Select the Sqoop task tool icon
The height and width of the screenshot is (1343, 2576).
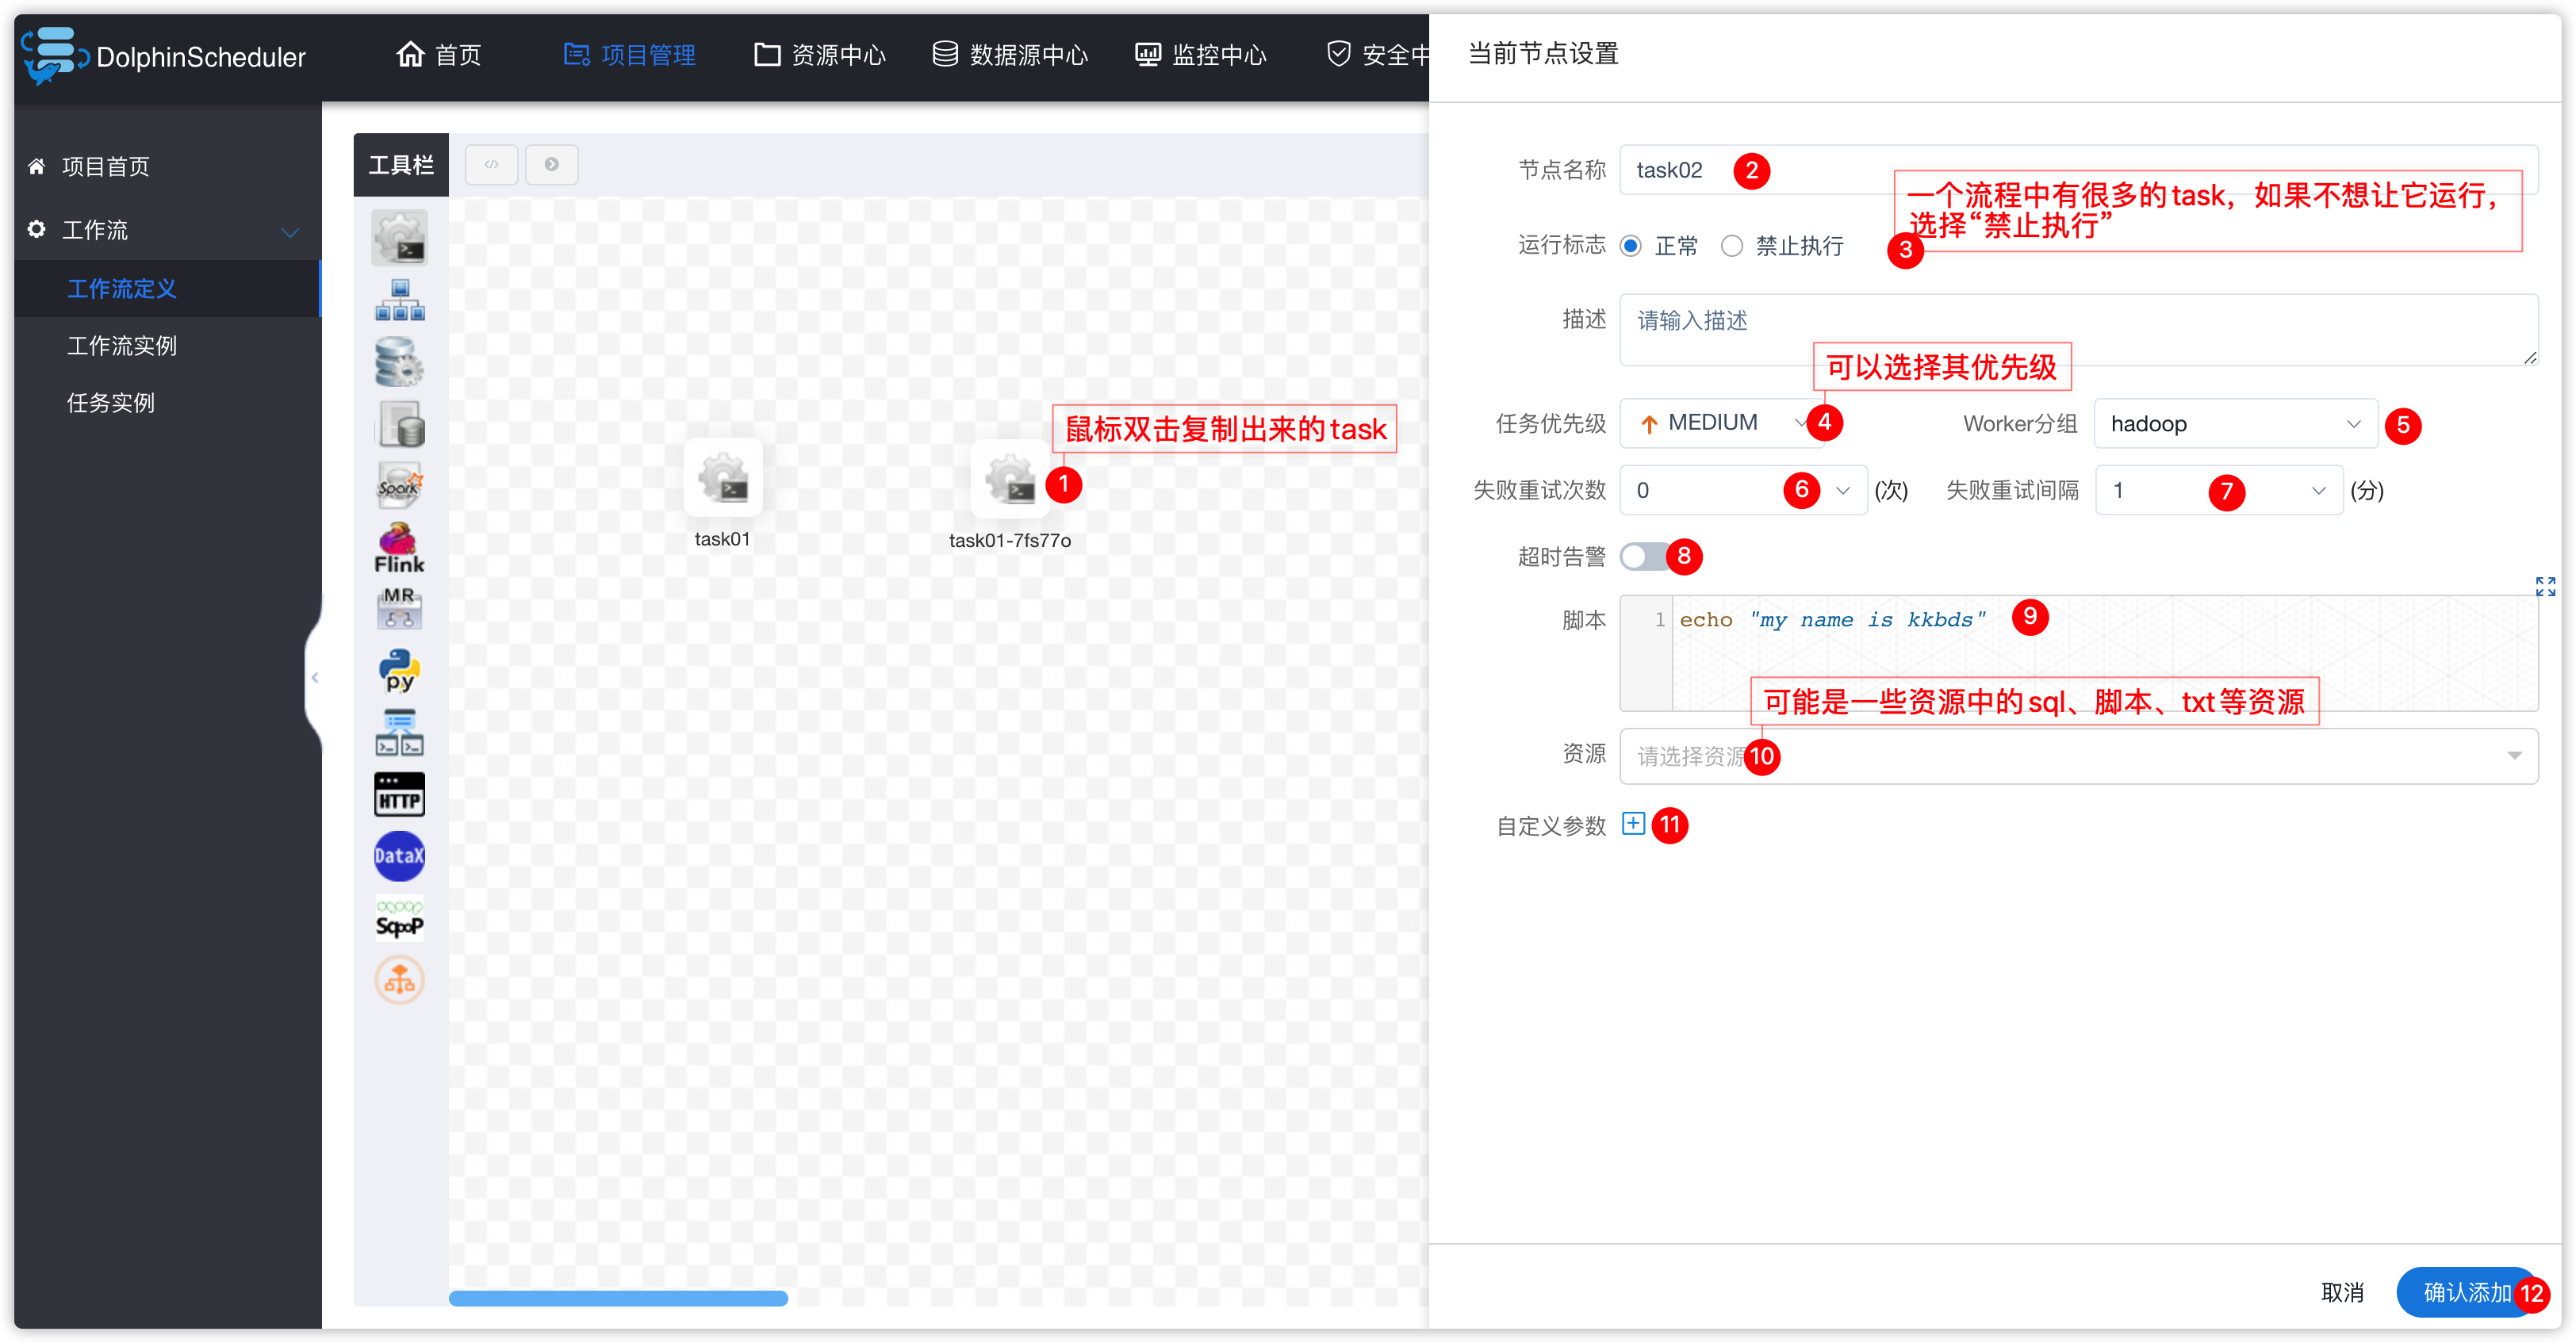coord(399,918)
